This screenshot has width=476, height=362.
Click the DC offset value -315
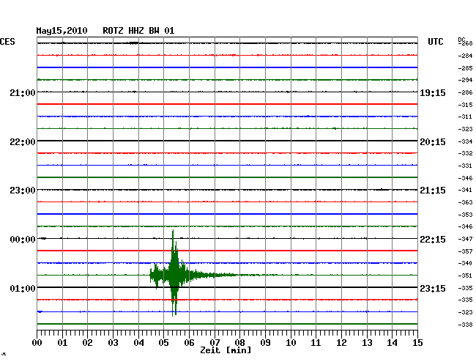click(465, 105)
